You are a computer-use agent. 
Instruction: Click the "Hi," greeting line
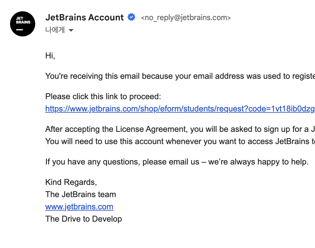tap(50, 56)
